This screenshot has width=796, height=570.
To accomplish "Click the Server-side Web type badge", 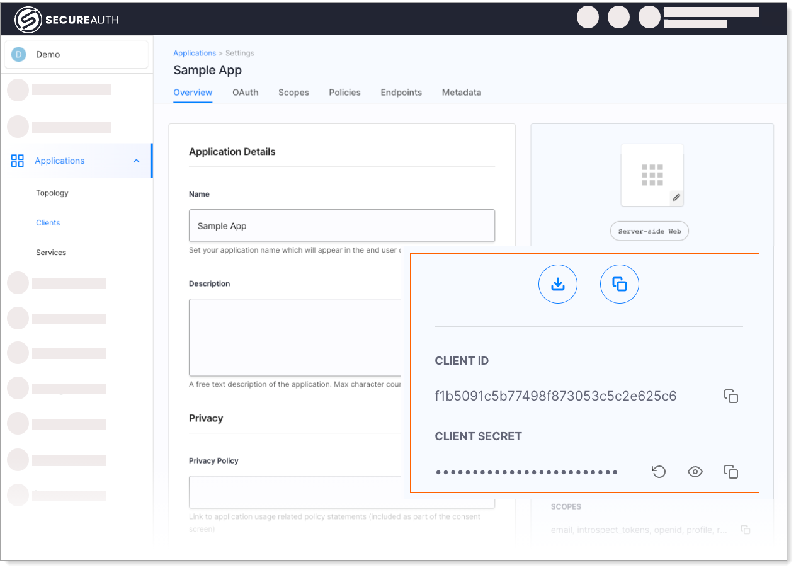I will click(650, 231).
